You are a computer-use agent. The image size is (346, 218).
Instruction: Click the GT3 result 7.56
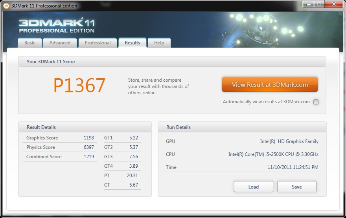point(134,157)
